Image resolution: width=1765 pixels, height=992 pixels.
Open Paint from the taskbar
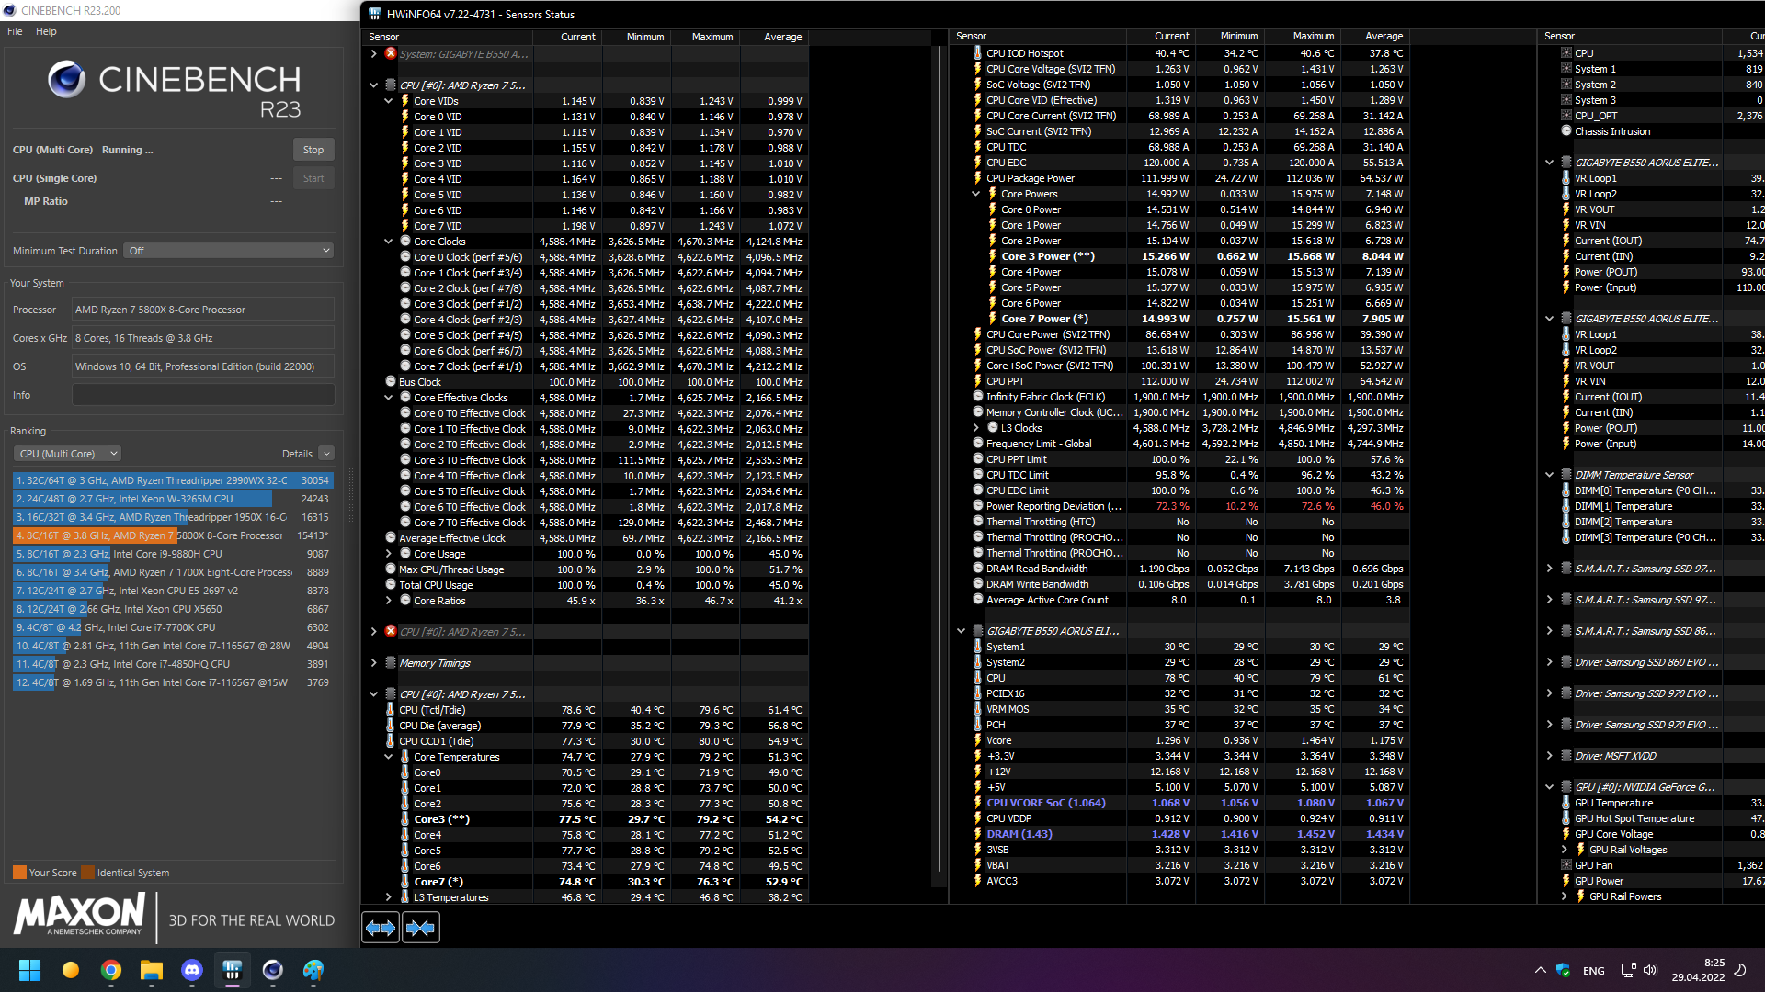(313, 970)
